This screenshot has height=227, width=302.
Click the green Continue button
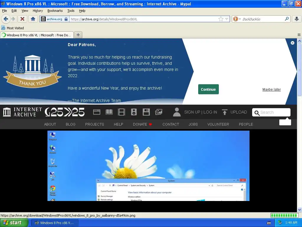point(208,89)
